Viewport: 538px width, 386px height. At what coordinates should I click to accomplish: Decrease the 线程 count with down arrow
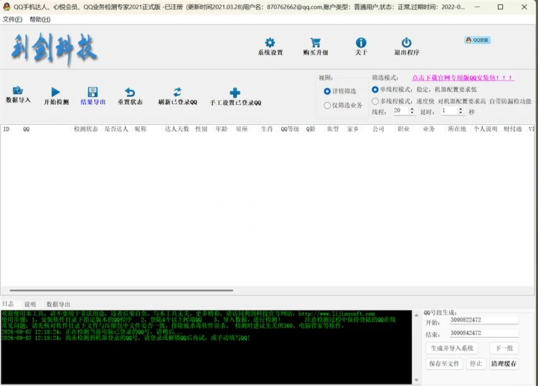pyautogui.click(x=412, y=113)
